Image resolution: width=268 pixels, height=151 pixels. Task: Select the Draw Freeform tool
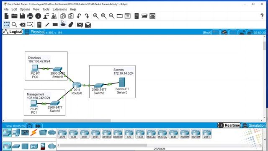pos(71,25)
